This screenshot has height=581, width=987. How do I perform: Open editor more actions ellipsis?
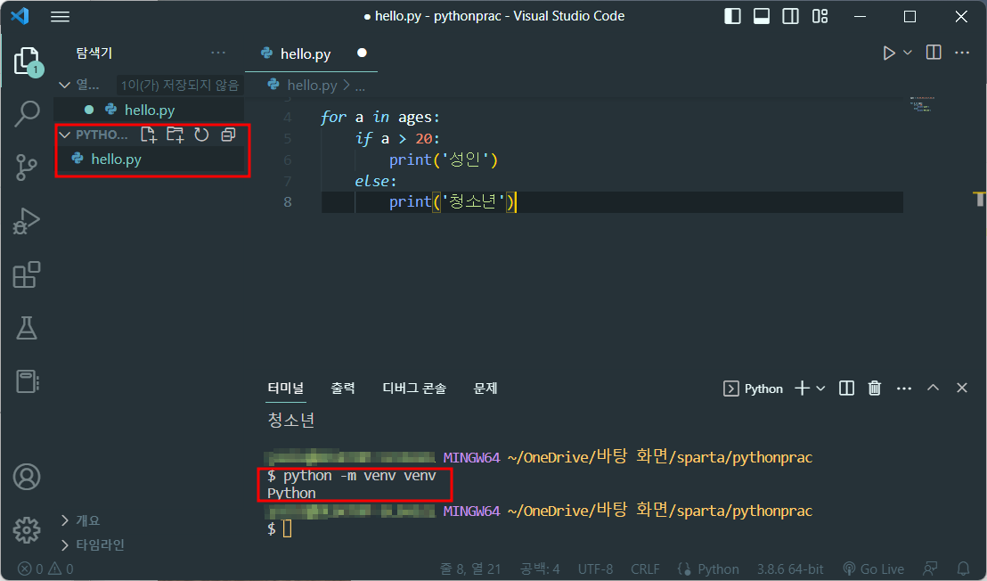point(962,53)
